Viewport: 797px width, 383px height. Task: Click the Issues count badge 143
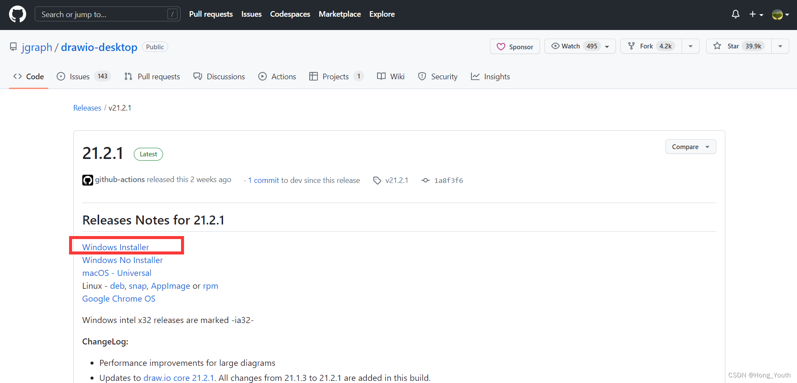pos(103,76)
